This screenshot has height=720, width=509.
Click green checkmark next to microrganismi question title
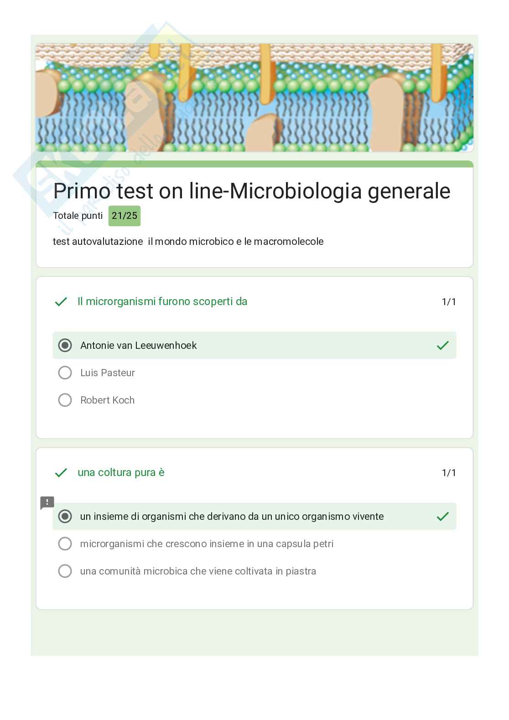point(61,301)
